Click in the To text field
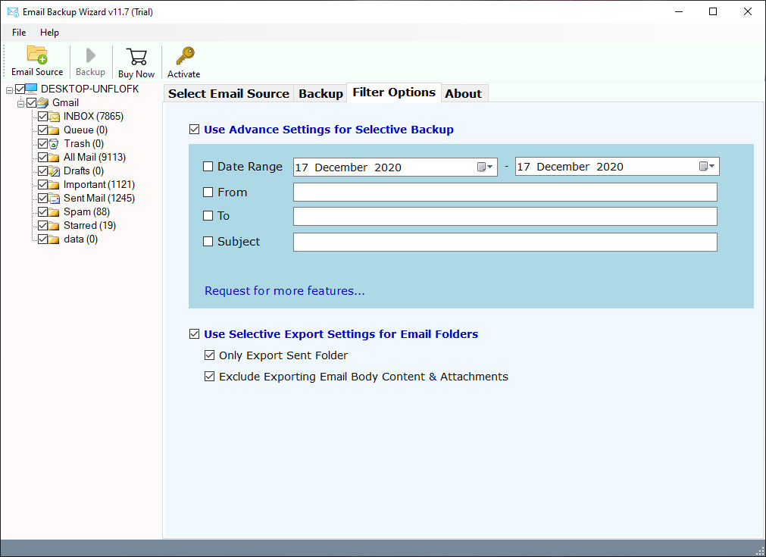 click(505, 217)
